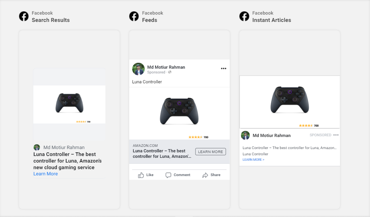Click the Luna Controller product image in Instant Articles
Viewport: 370px width, 217px height.
[289, 100]
